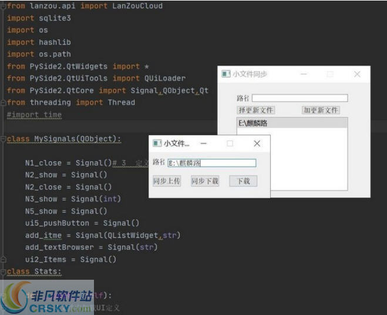Click 择更新文件 button in back window
The height and width of the screenshot is (315, 387).
click(255, 110)
